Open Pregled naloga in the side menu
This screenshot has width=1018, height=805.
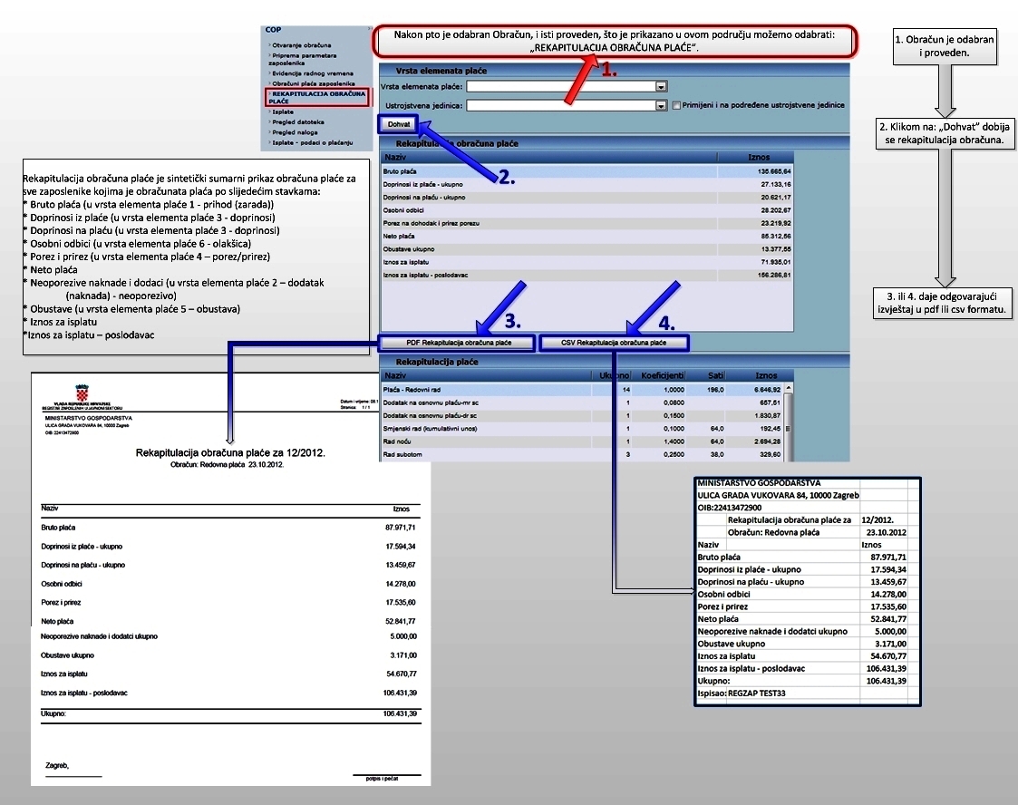click(294, 132)
